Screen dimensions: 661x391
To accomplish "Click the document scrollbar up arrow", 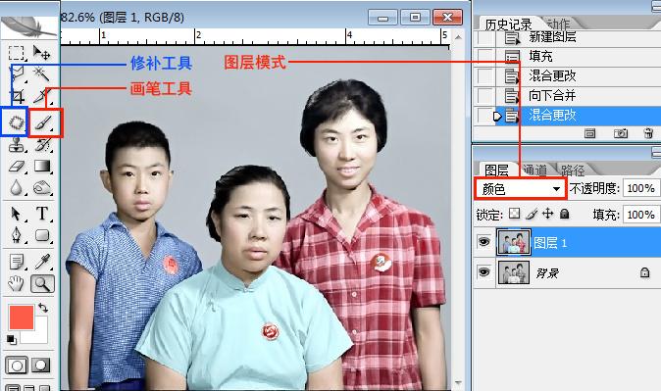I will (x=458, y=37).
